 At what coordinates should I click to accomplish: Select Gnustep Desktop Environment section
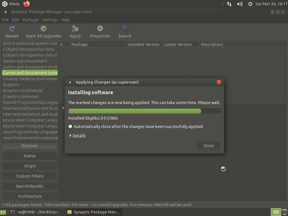(x=30, y=79)
